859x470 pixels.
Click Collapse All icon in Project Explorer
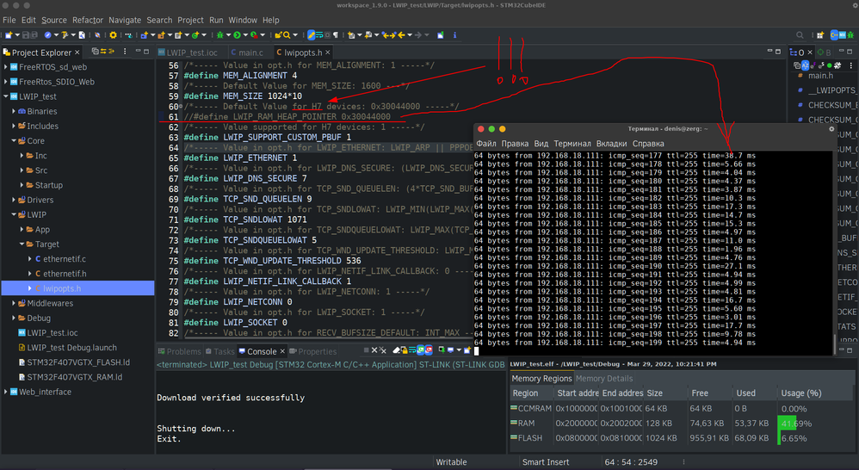(95, 52)
